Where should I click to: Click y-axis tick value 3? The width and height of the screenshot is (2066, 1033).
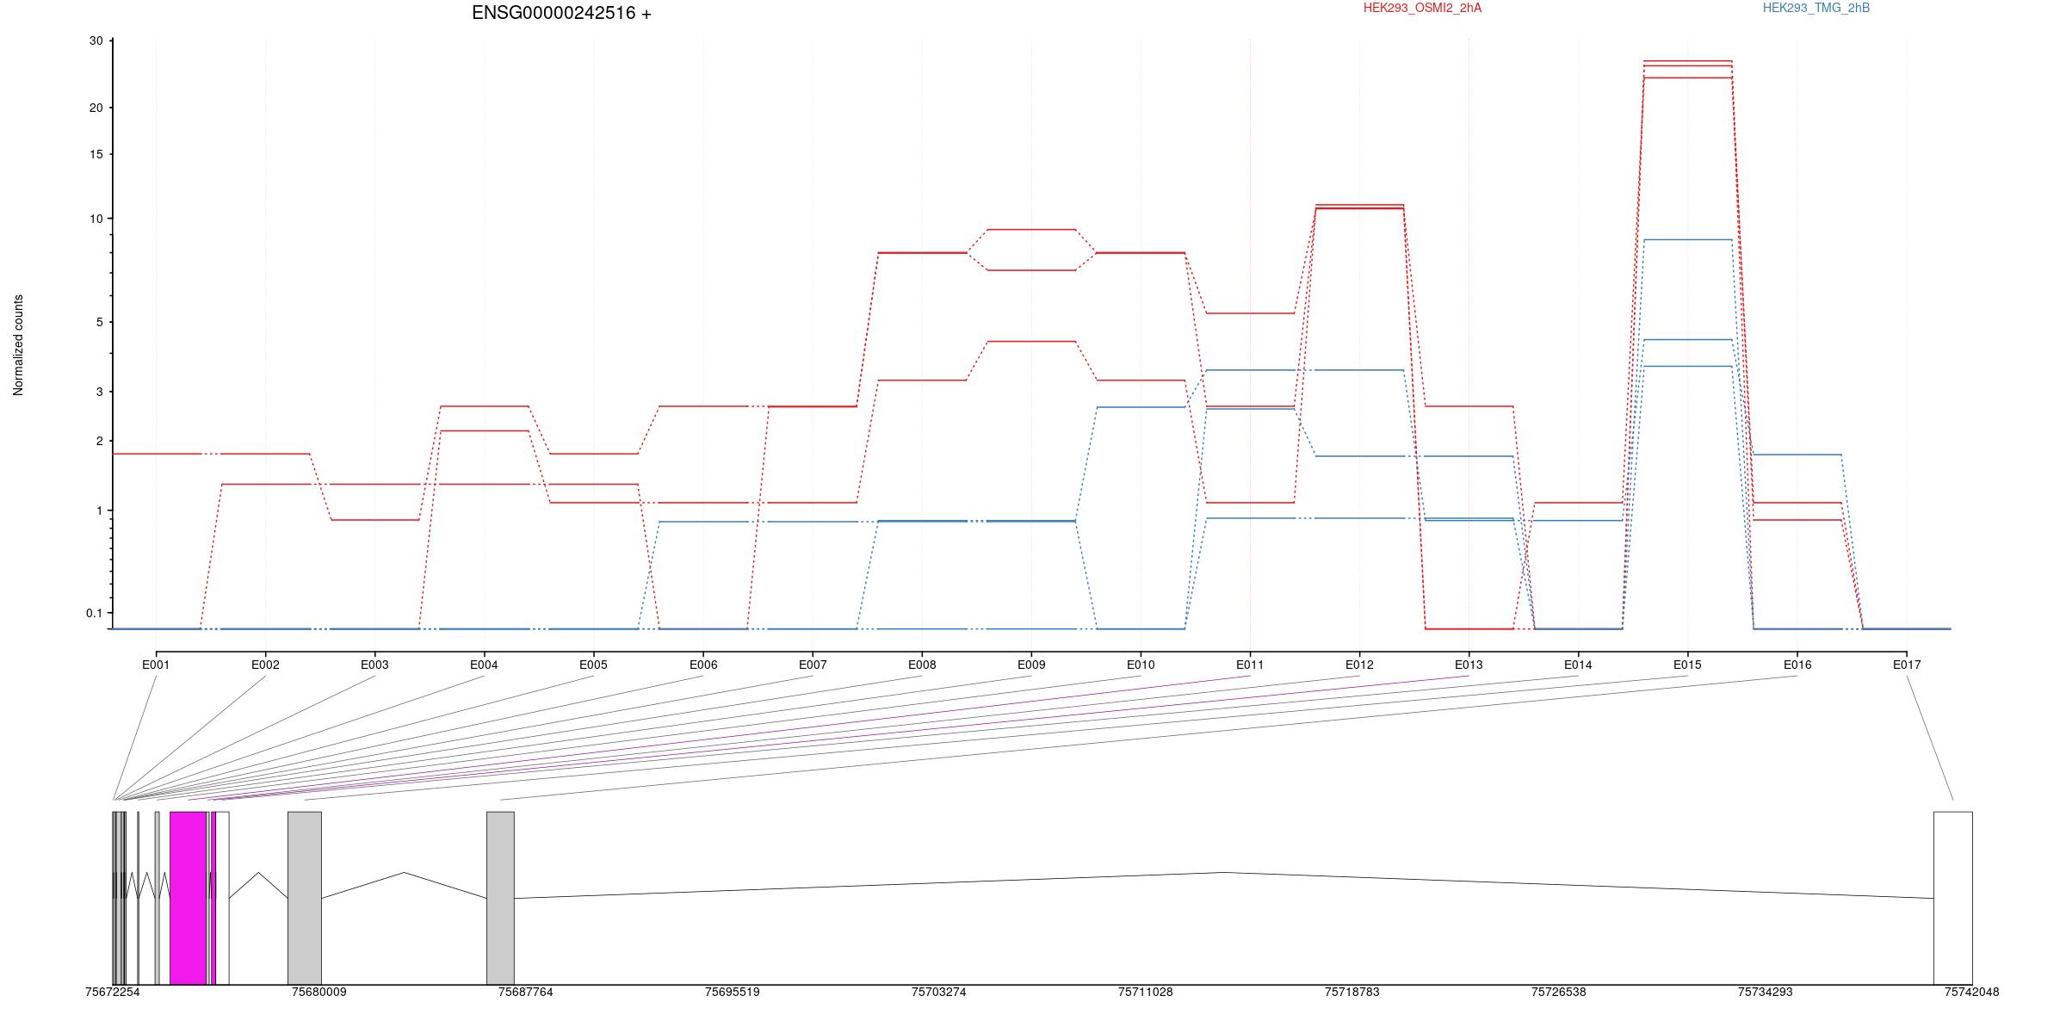99,392
